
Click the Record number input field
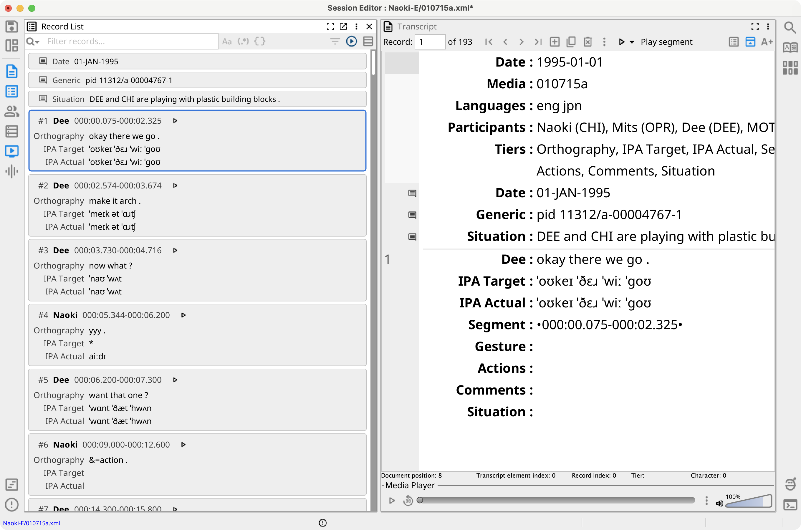pos(430,42)
